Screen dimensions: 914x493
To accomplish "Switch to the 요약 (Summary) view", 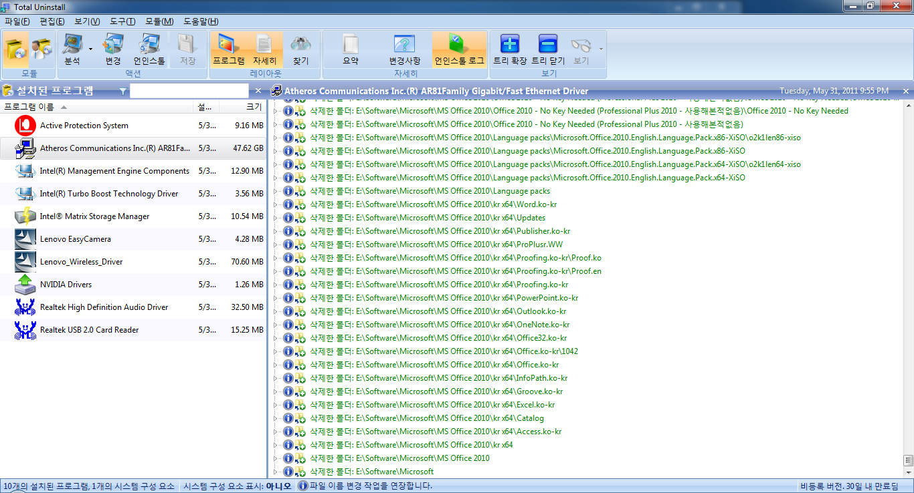I will click(351, 49).
